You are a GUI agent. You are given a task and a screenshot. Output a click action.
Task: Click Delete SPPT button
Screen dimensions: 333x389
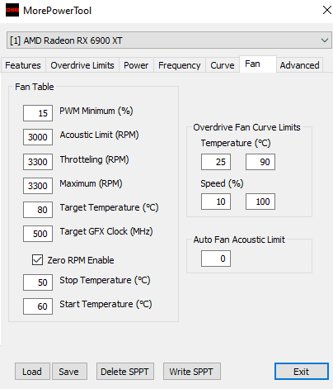[x=125, y=372]
